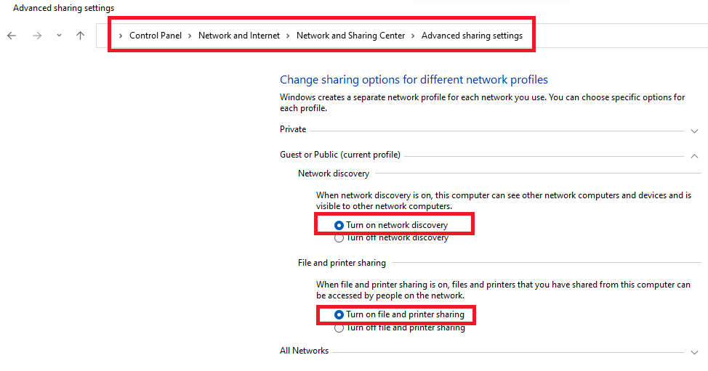708x371 pixels.
Task: Expand chevron after Network and Internet
Action: [x=288, y=36]
